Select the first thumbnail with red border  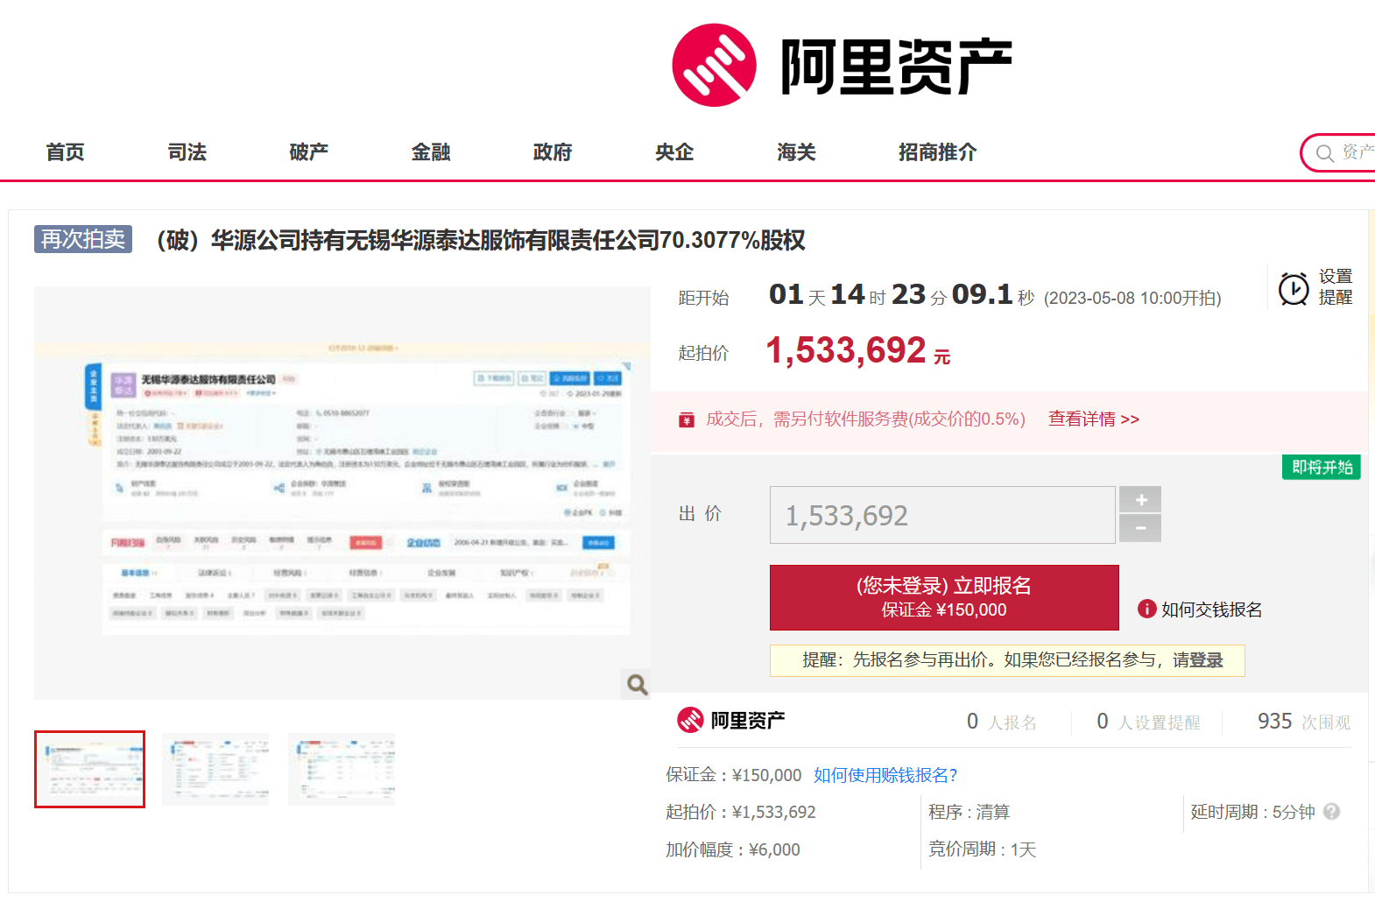click(89, 769)
